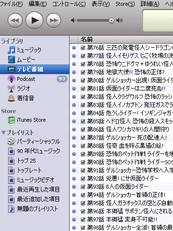Open the トップ 25 smart playlist icon
The width and height of the screenshot is (173, 231).
pyautogui.click(x=12, y=161)
